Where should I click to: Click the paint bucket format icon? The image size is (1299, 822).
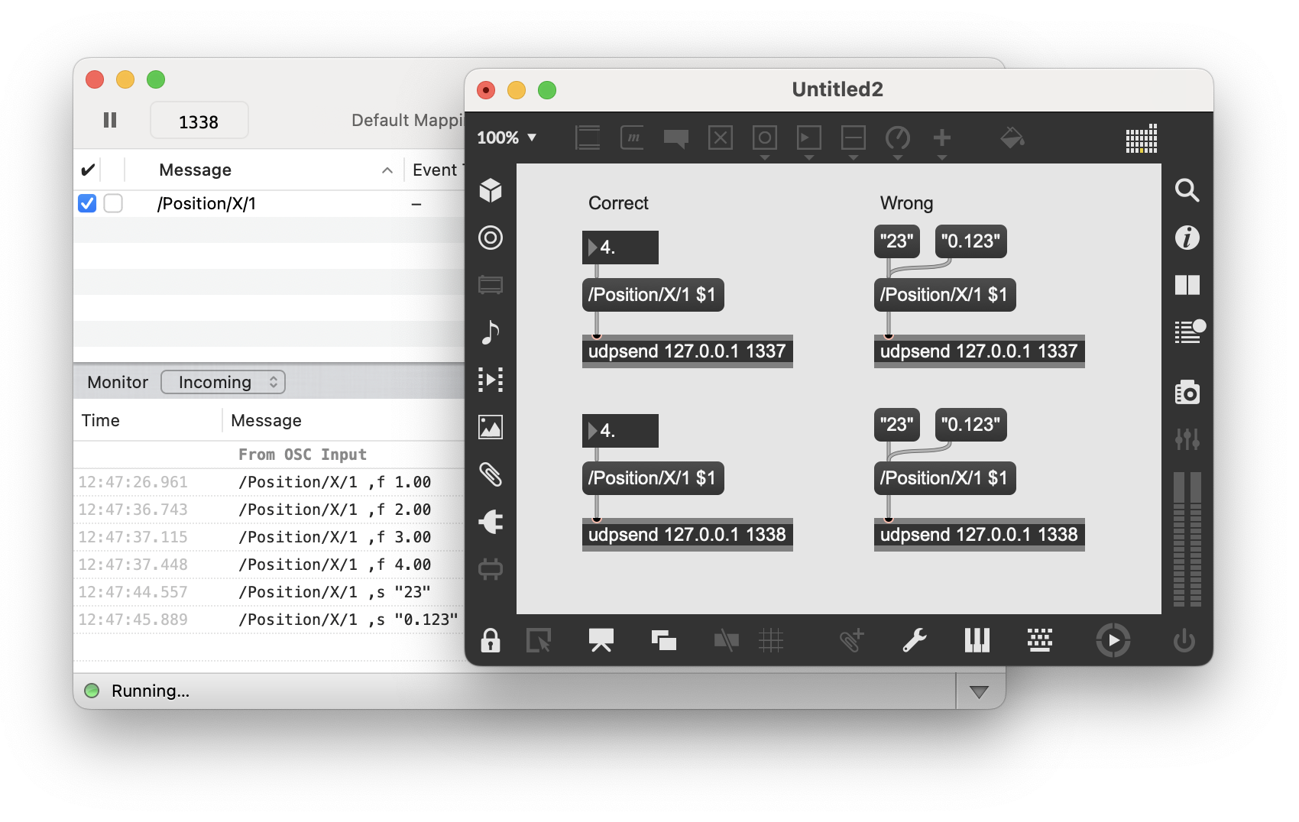click(x=1012, y=138)
